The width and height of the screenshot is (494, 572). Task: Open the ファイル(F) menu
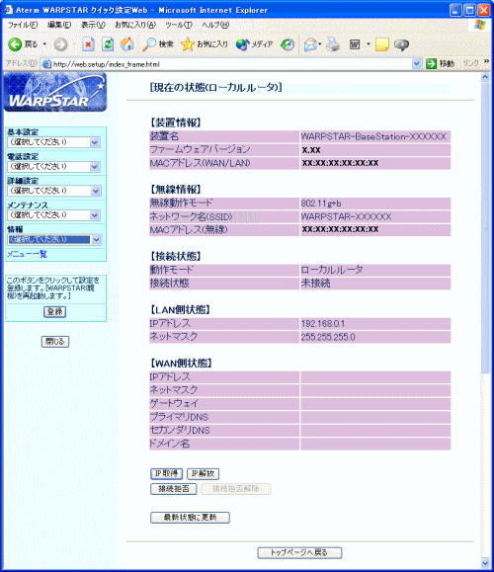23,25
